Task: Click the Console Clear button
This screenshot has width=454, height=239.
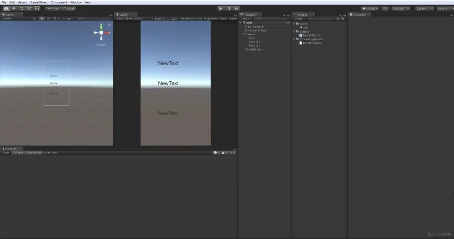Action: [6, 153]
